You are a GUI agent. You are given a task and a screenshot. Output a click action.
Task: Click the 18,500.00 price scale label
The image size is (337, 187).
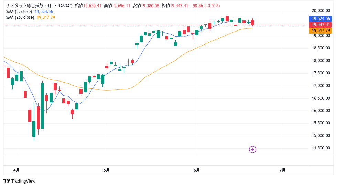click(x=321, y=48)
